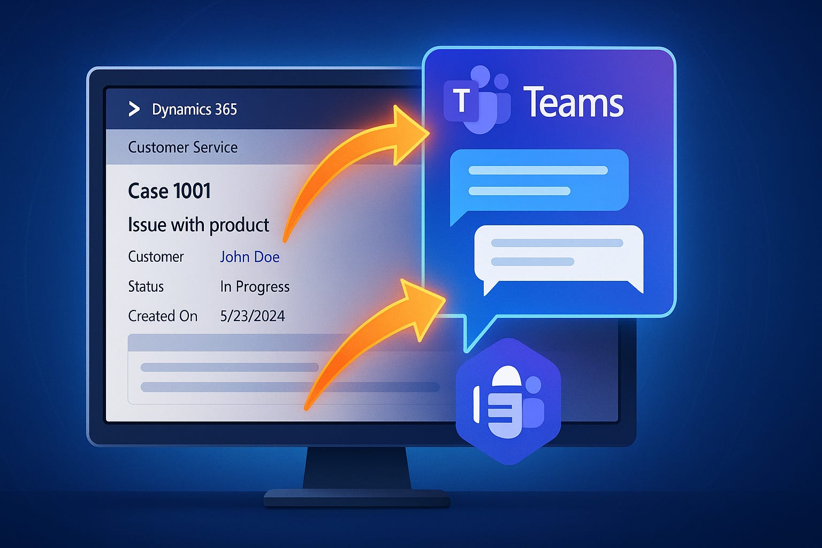Image resolution: width=822 pixels, height=548 pixels.
Task: Select the Dynamics 365 menu bar item
Action: point(194,110)
